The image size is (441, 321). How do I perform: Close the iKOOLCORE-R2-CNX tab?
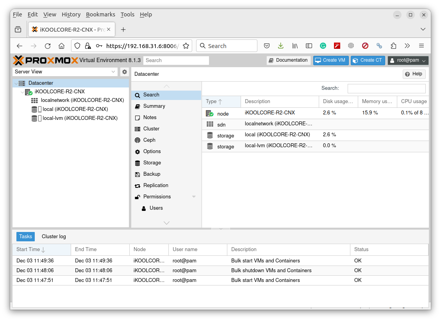coord(109,30)
